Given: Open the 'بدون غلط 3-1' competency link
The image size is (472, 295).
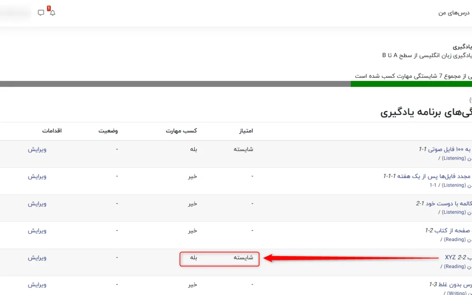Looking at the screenshot, I should click(x=450, y=285).
